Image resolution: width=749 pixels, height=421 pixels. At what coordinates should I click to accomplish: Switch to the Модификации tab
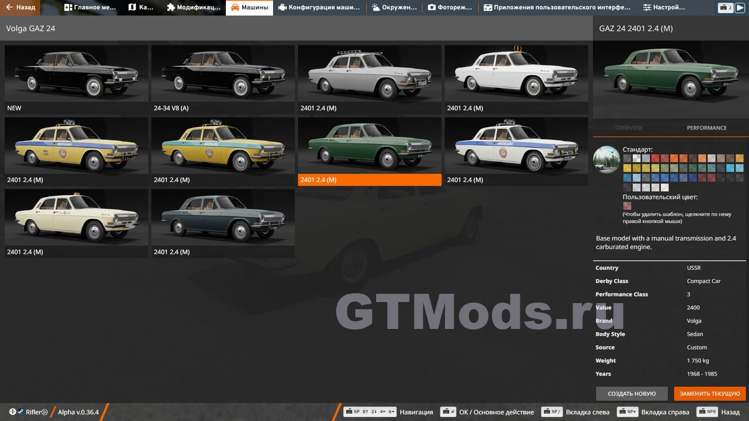193,8
